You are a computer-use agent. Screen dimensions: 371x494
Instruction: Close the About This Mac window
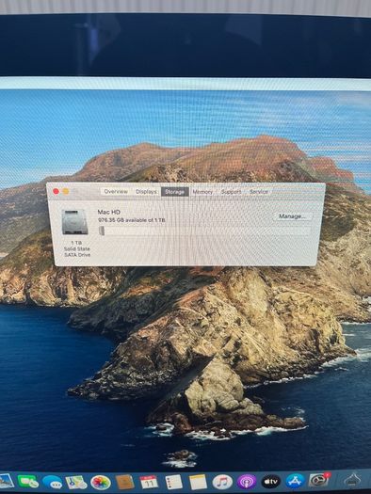pyautogui.click(x=56, y=191)
